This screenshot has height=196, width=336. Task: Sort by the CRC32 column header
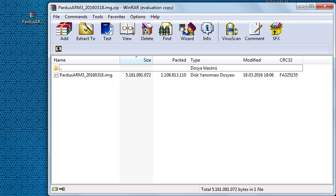click(290, 60)
